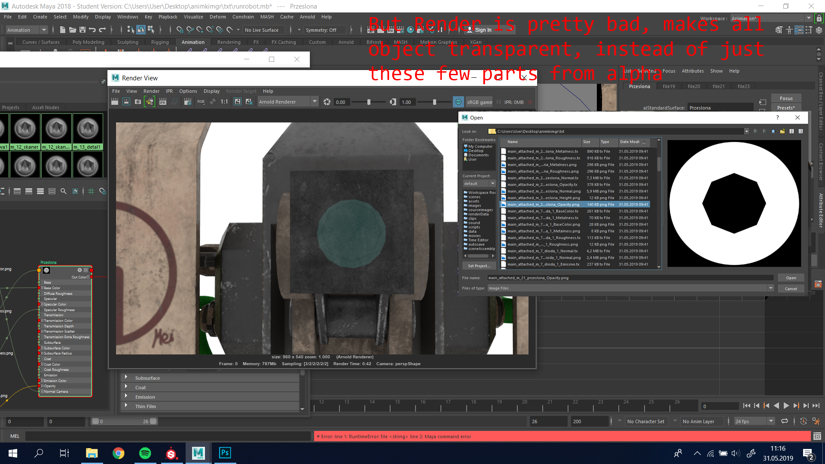825x464 pixels.
Task: Click Redo Previous Render icon in Render View
Action: pyautogui.click(x=115, y=102)
